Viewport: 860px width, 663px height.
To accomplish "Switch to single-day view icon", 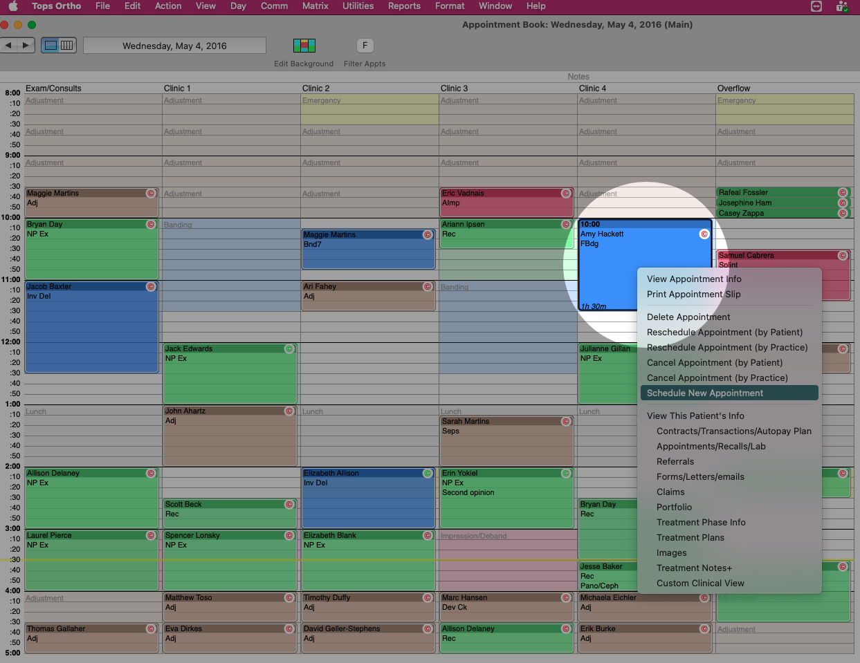I will 51,45.
